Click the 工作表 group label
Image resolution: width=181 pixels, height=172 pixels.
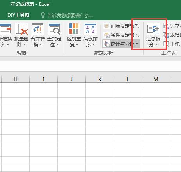click(x=169, y=53)
